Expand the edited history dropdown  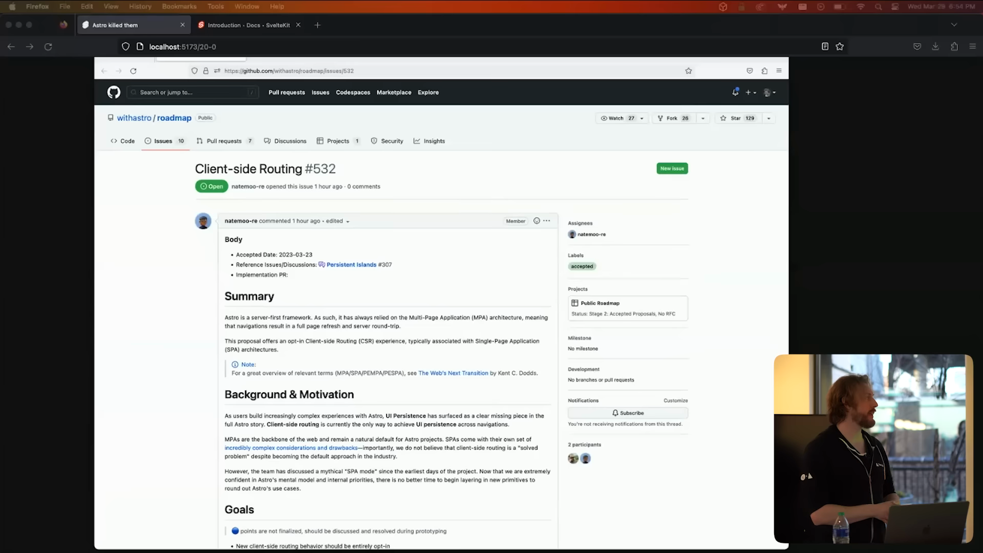(348, 222)
